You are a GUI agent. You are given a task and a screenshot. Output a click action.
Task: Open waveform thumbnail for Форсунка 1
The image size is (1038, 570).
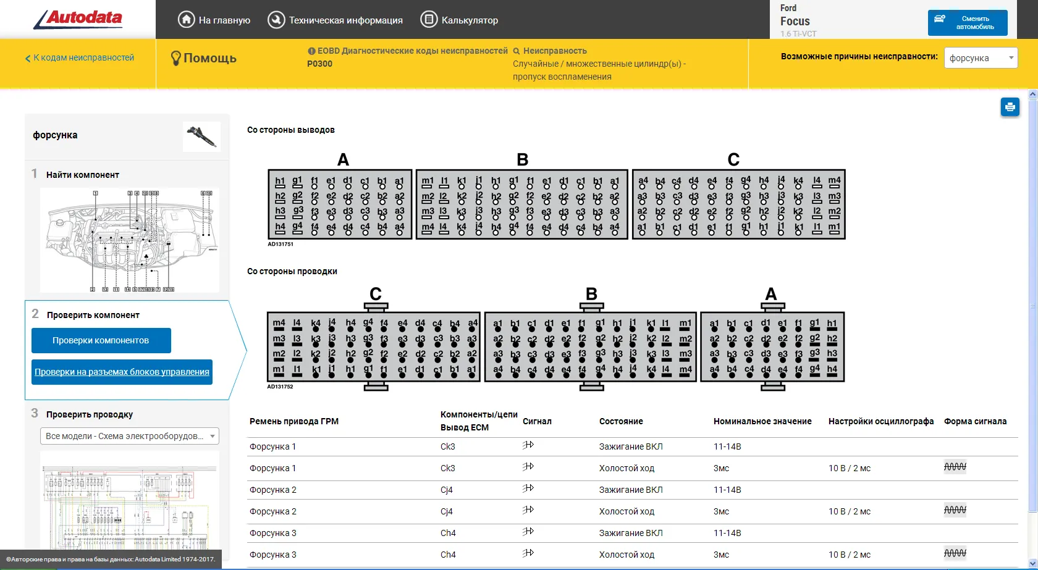[955, 467]
